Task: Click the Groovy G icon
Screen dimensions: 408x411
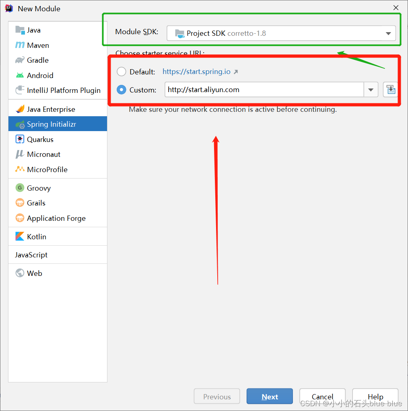Action: click(x=20, y=188)
